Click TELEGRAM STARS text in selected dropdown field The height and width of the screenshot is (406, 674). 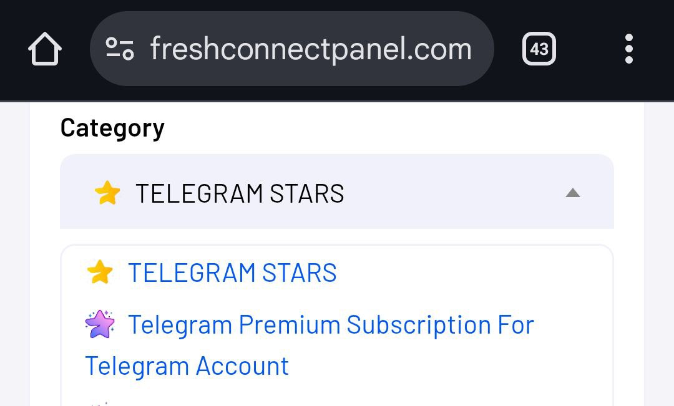coord(240,193)
